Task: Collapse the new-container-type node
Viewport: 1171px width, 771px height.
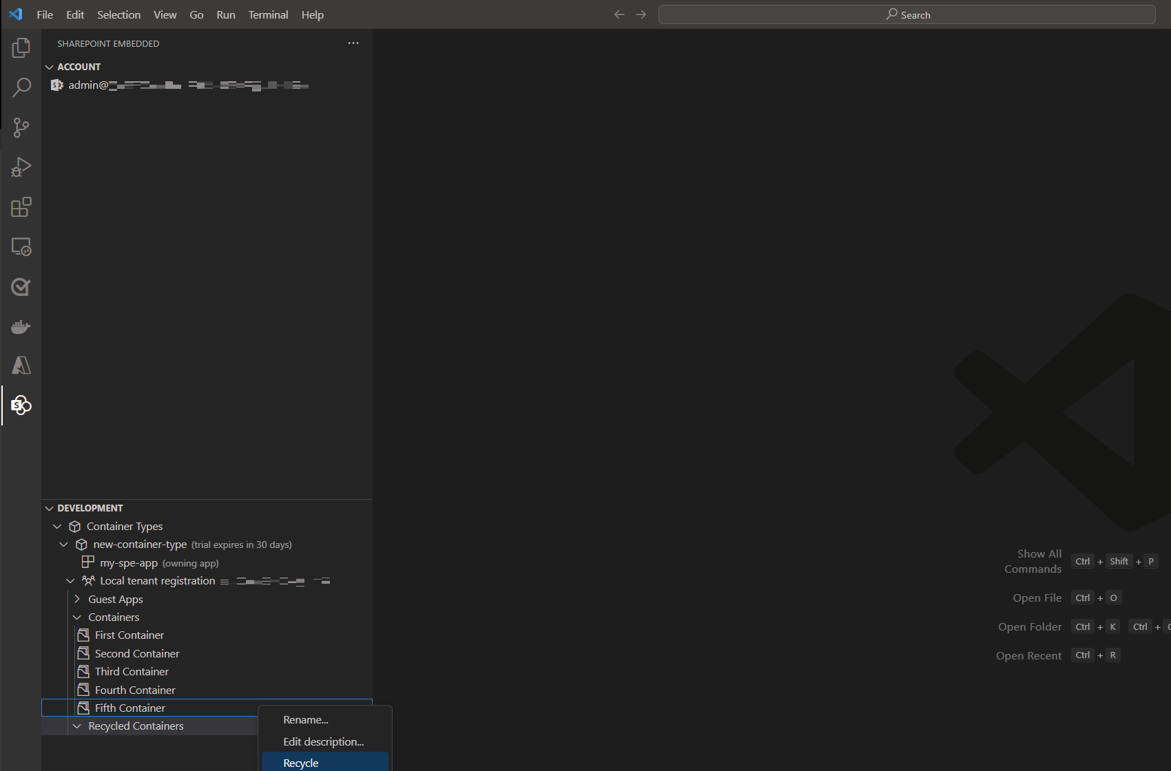Action: click(64, 545)
